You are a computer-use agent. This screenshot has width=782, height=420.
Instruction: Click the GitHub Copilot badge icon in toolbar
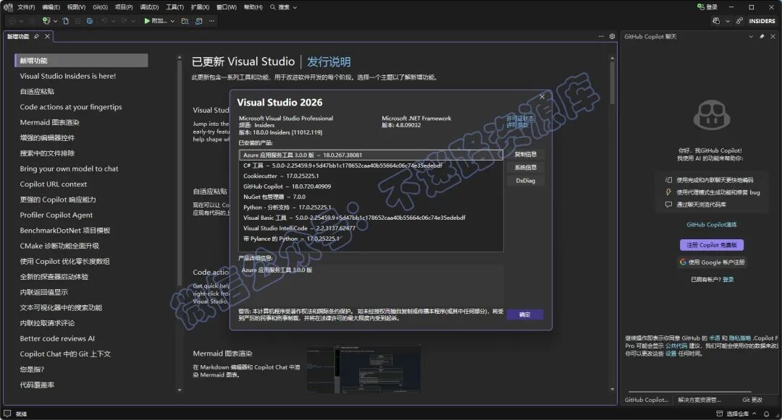(716, 21)
